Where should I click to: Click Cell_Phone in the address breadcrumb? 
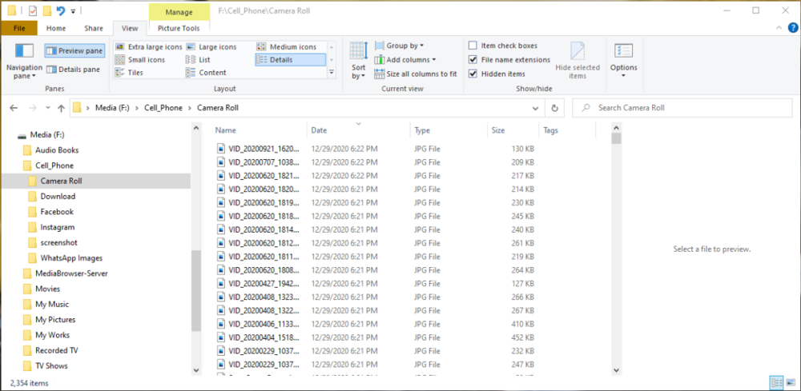pyautogui.click(x=163, y=108)
